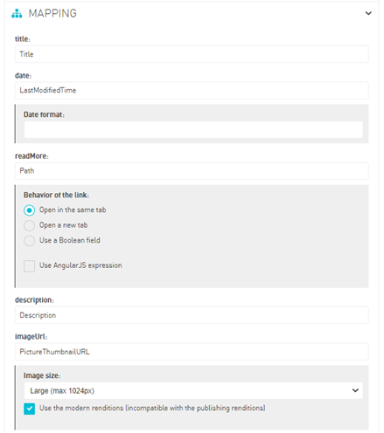
Task: Select Open in the same tab
Action: coord(29,210)
